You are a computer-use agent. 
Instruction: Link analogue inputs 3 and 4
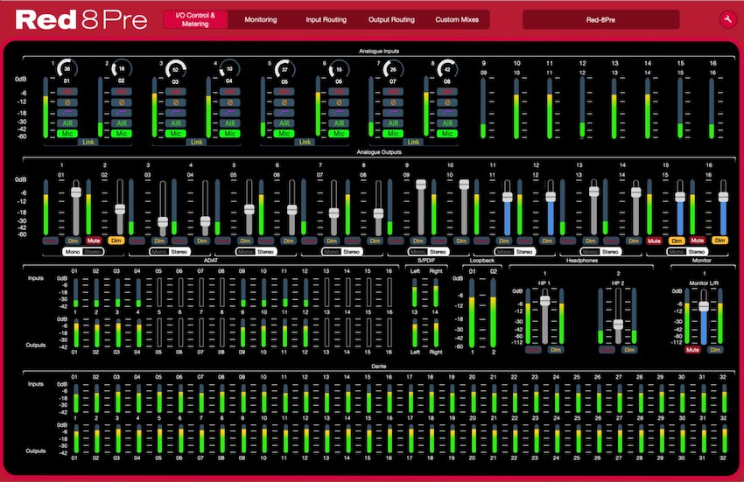coord(196,142)
